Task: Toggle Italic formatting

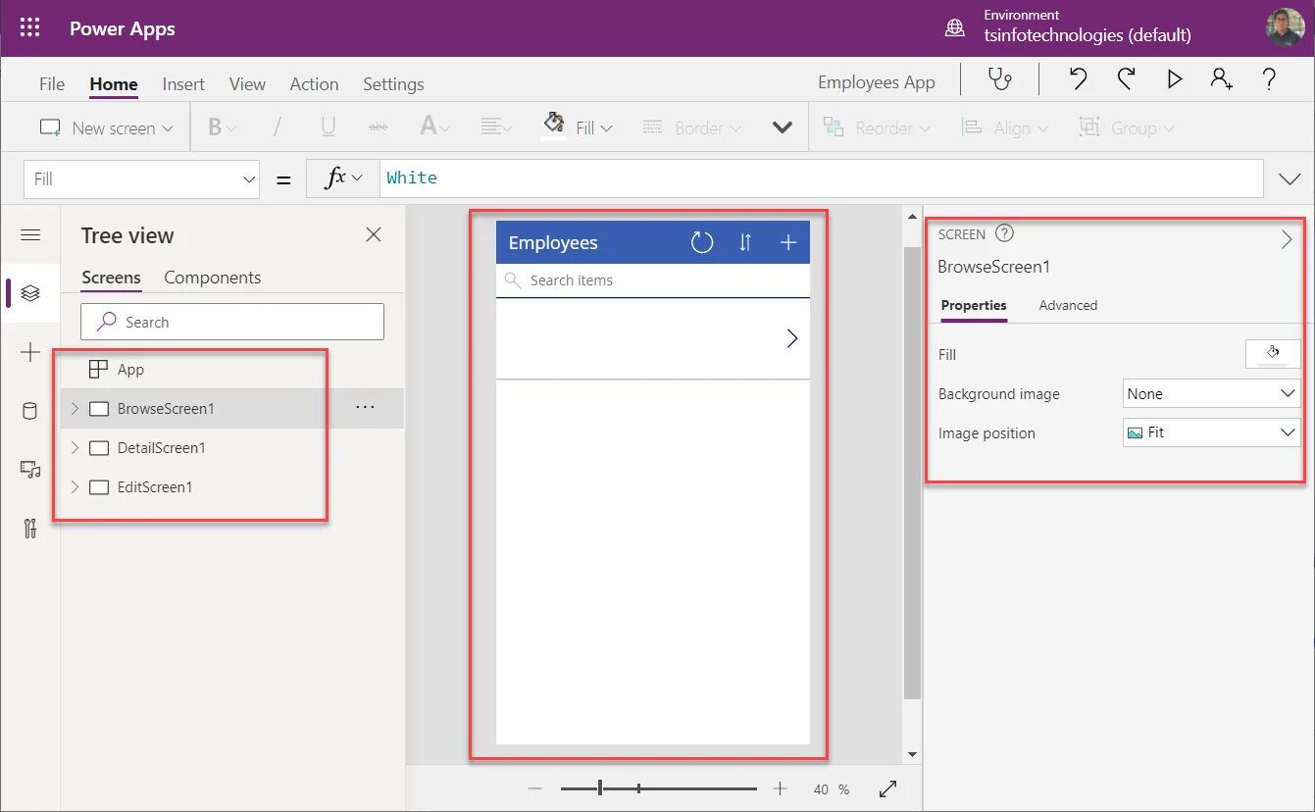Action: (x=277, y=127)
